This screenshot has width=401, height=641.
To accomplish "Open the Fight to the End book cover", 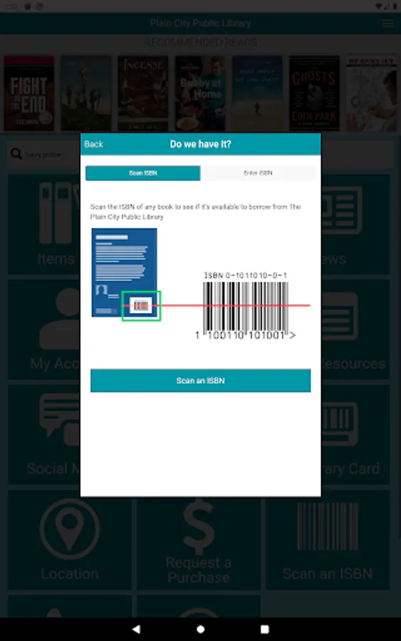I will 29,93.
